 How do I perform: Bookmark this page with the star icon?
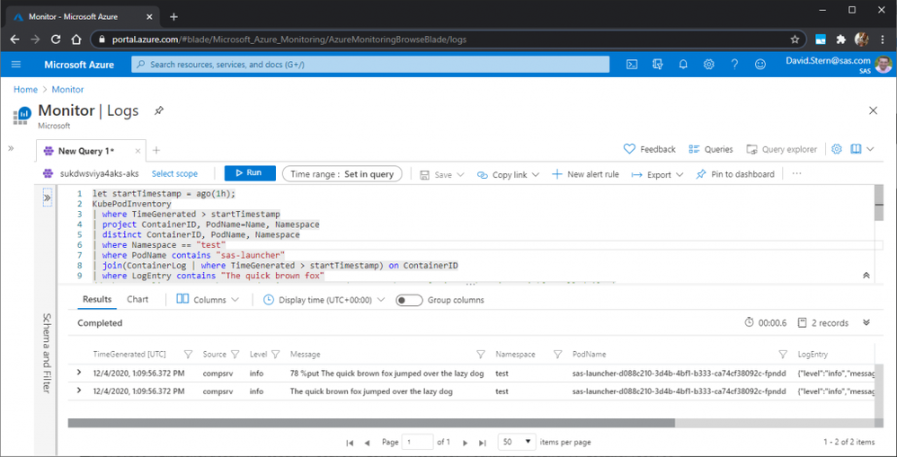click(795, 40)
